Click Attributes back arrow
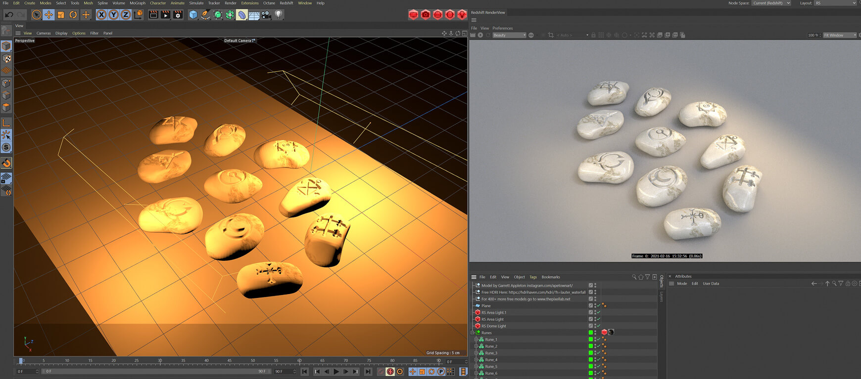861x379 pixels. click(x=814, y=284)
